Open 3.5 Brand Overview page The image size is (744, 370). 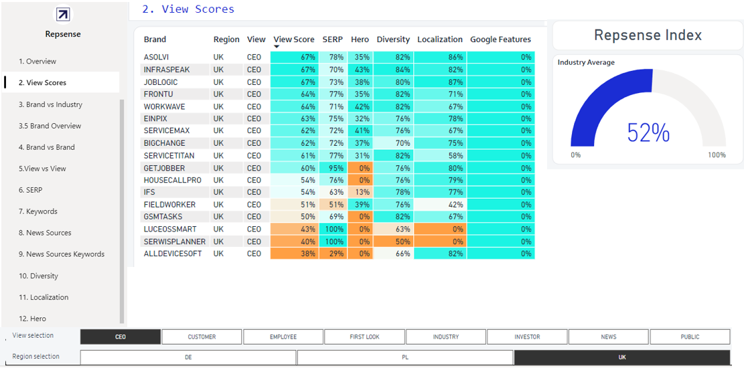pyautogui.click(x=50, y=126)
